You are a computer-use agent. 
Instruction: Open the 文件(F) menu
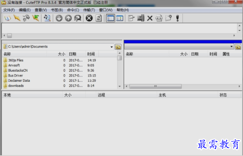[9, 10]
